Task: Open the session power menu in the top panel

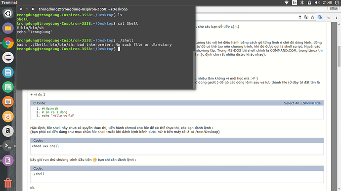Action: [337, 2]
